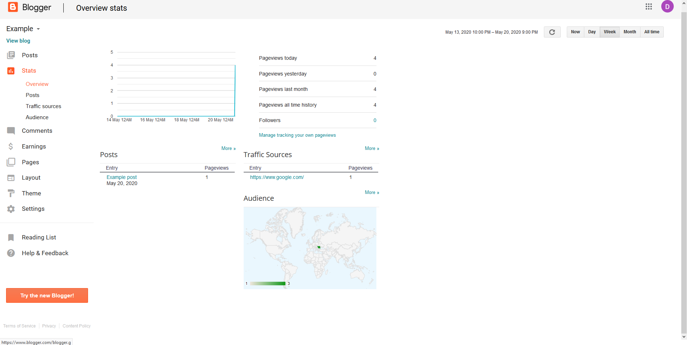This screenshot has height=345, width=687.
Task: Open Layout section
Action: click(31, 178)
